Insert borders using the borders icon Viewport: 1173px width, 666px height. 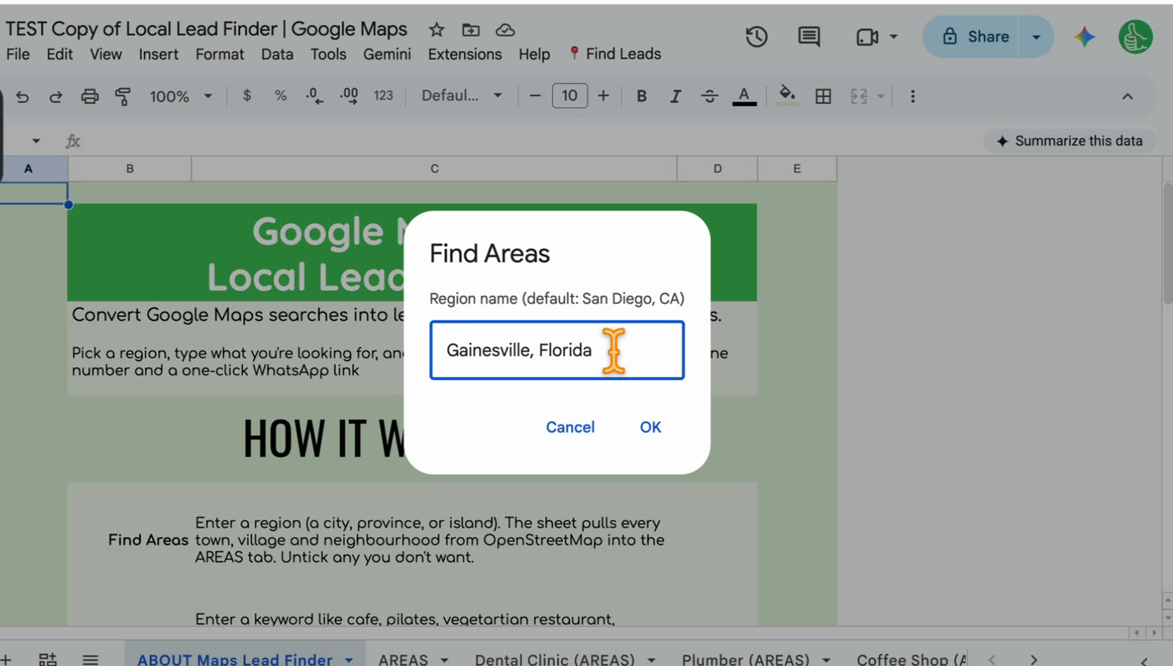click(x=823, y=96)
